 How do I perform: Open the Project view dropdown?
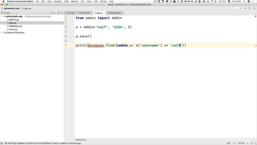point(17,13)
